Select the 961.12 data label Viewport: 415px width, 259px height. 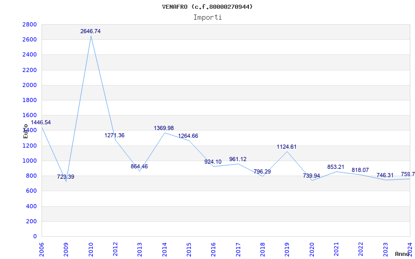pos(238,159)
